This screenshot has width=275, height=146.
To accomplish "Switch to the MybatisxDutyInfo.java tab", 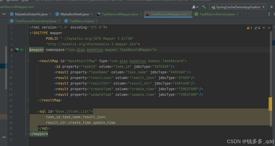I will (31, 14).
